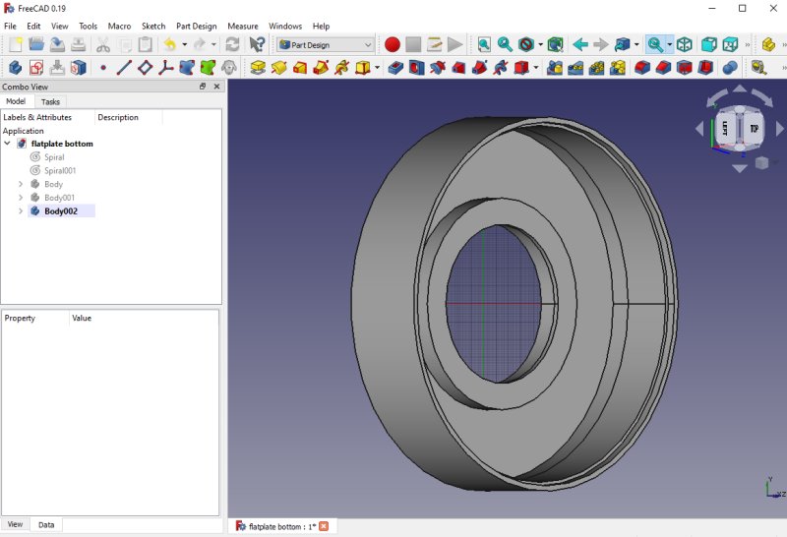Screen dimensions: 787x537
Task: Start macro recording with the red circle
Action: (x=392, y=44)
